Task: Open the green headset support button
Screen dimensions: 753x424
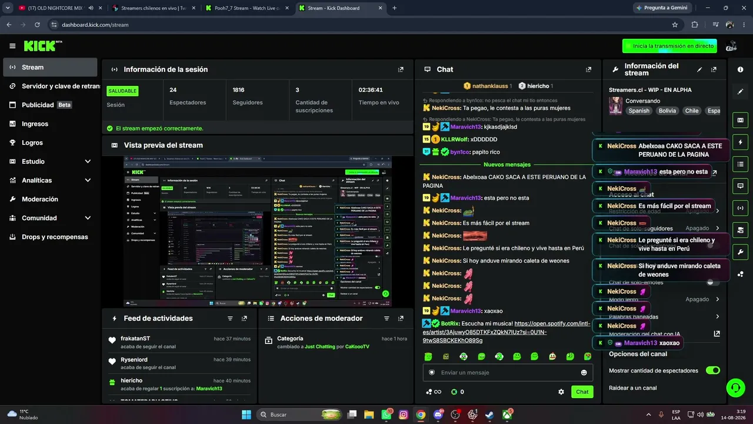Action: tap(735, 387)
